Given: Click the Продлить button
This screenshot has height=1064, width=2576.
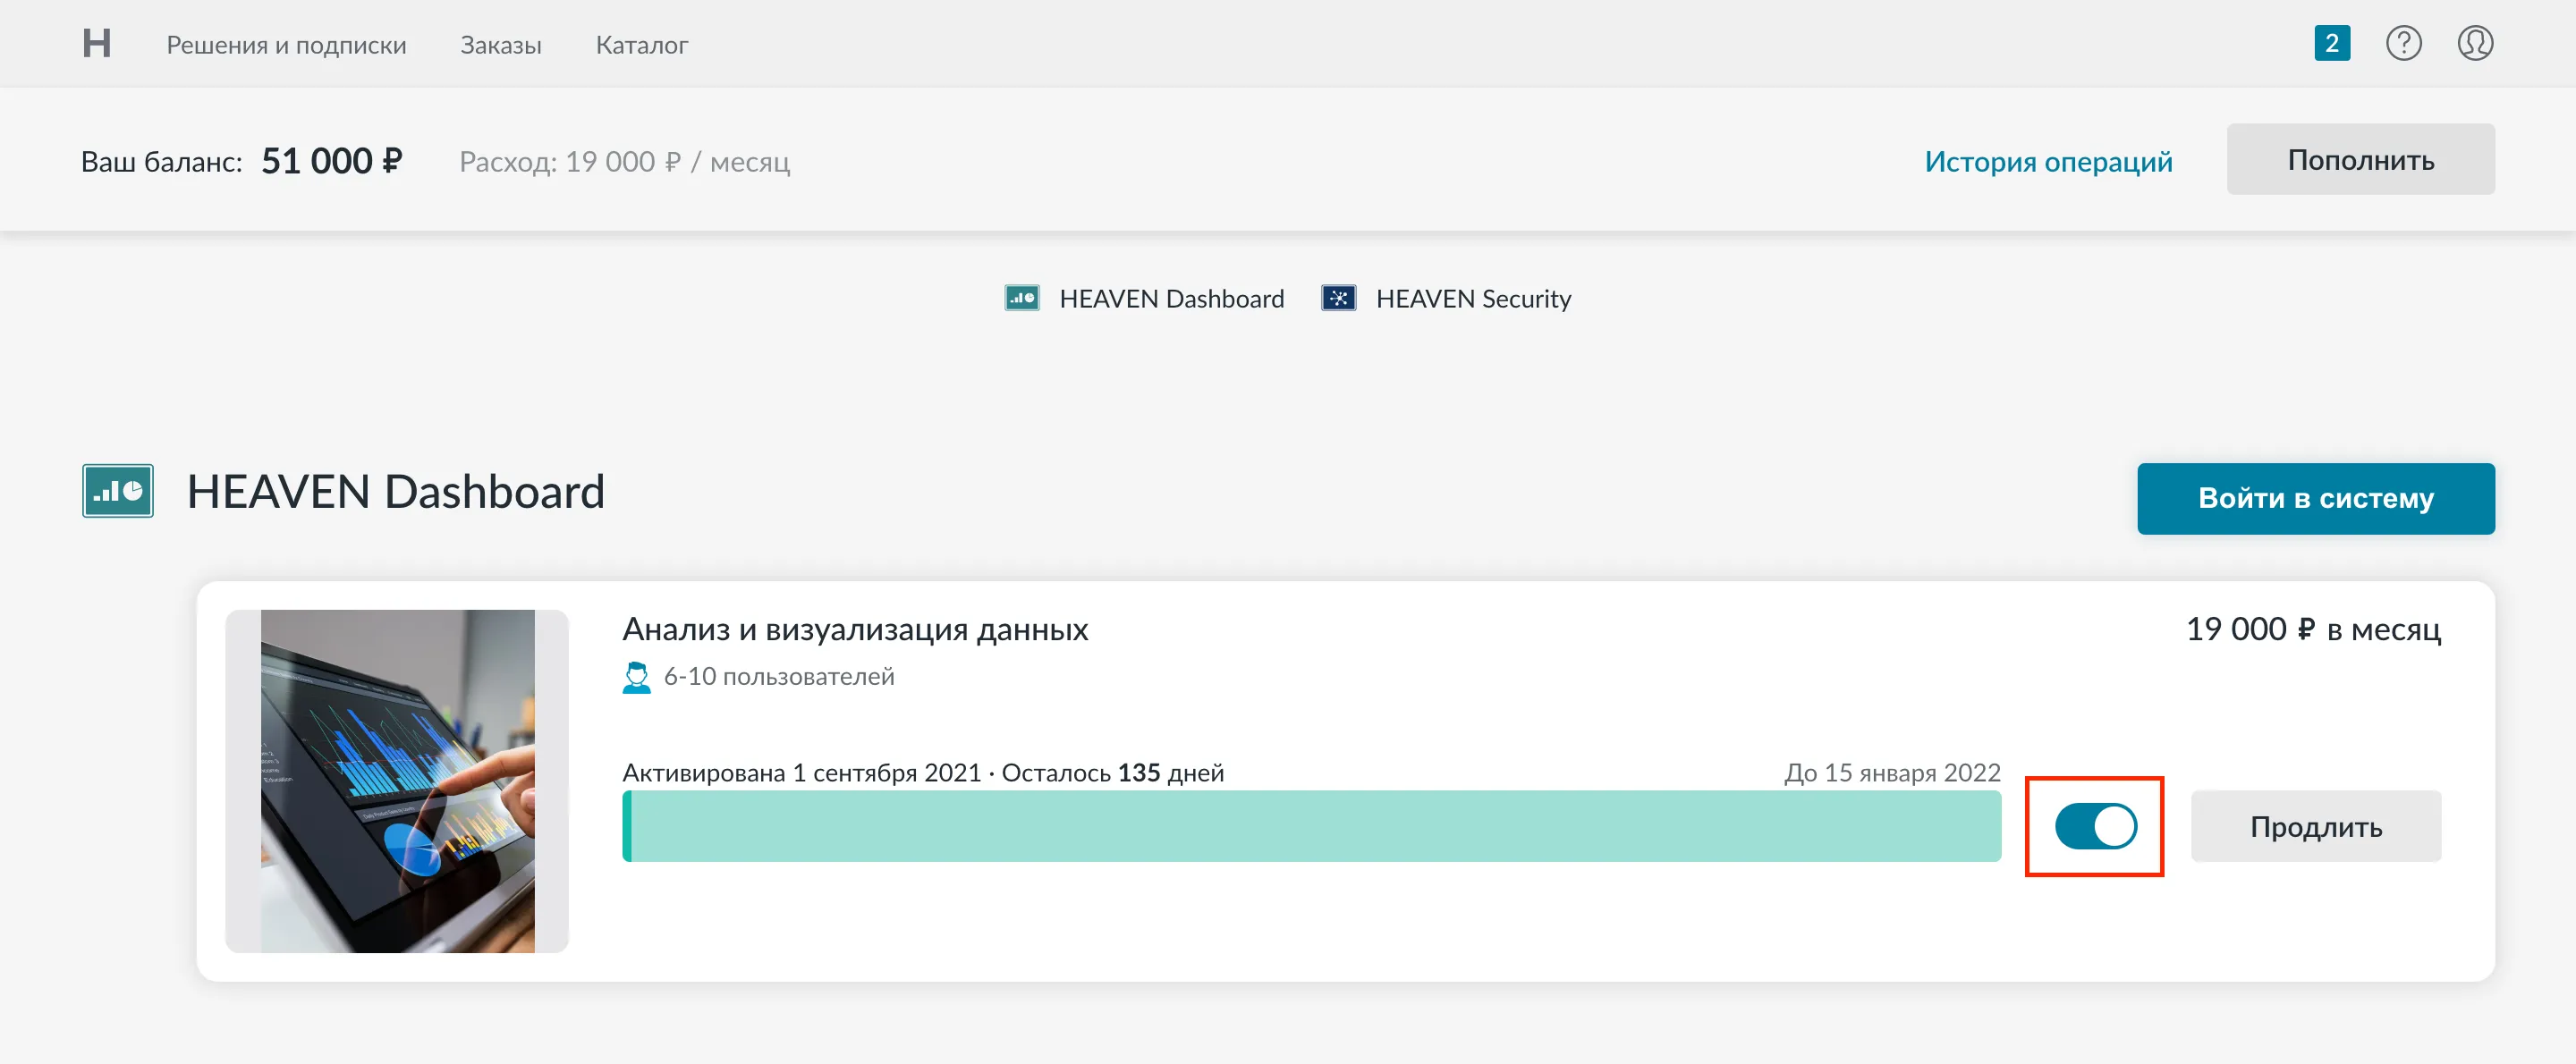Looking at the screenshot, I should click(2315, 826).
